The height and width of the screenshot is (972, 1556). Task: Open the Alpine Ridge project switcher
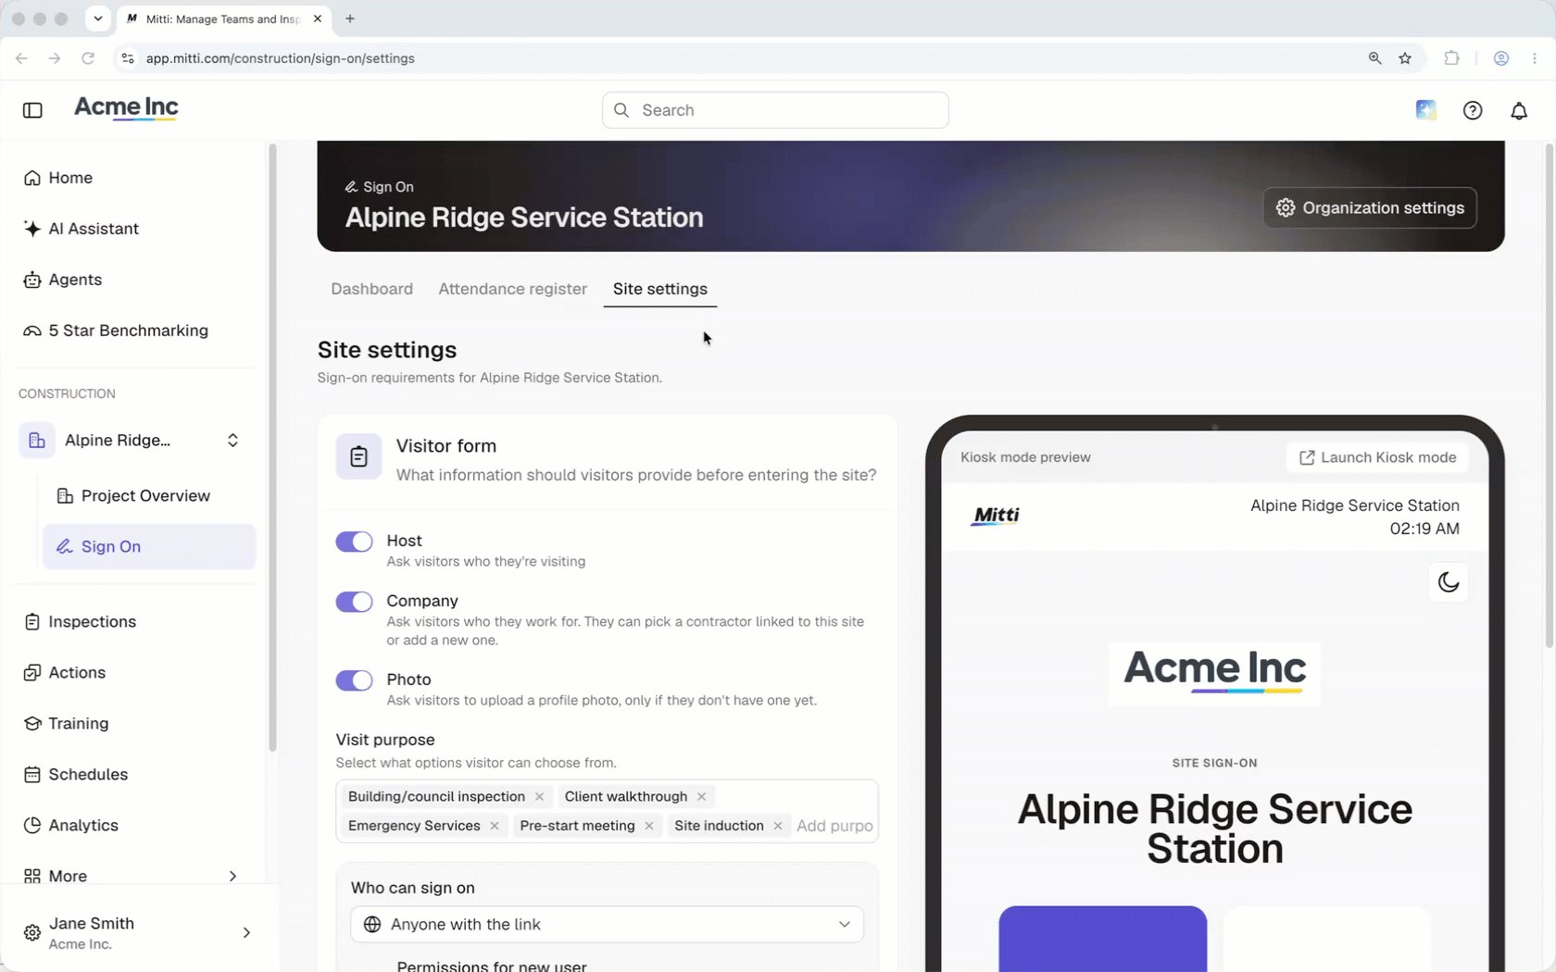pos(135,441)
